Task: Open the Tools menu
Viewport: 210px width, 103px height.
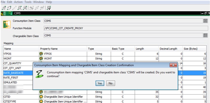Action: [28, 2]
